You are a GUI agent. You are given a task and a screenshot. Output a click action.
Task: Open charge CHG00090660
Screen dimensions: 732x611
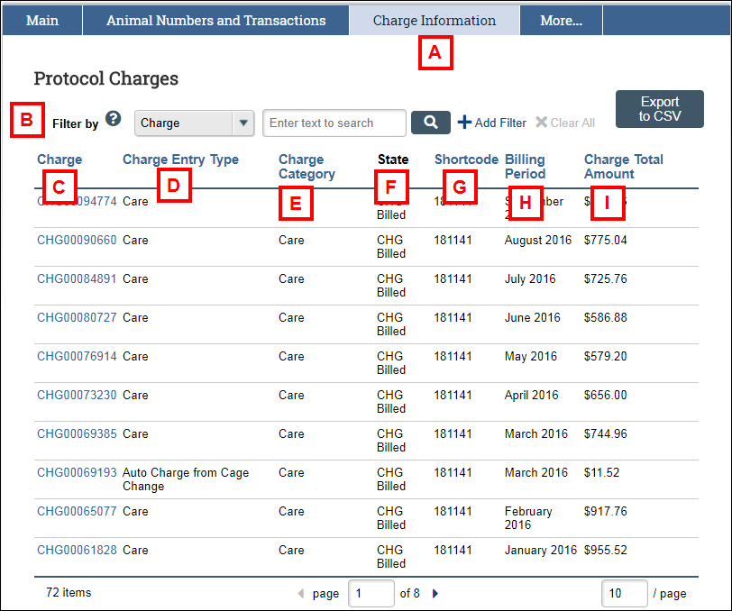pyautogui.click(x=77, y=241)
